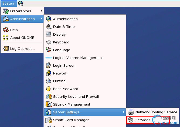The height and width of the screenshot is (127, 180).
Task: Choose Log Out root...
Action: click(x=22, y=49)
